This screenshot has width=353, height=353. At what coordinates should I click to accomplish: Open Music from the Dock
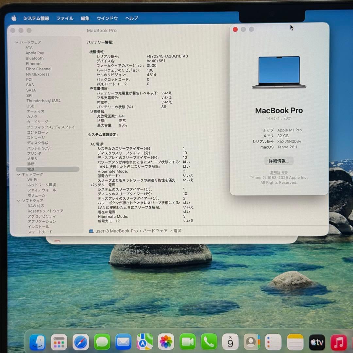[339, 342]
